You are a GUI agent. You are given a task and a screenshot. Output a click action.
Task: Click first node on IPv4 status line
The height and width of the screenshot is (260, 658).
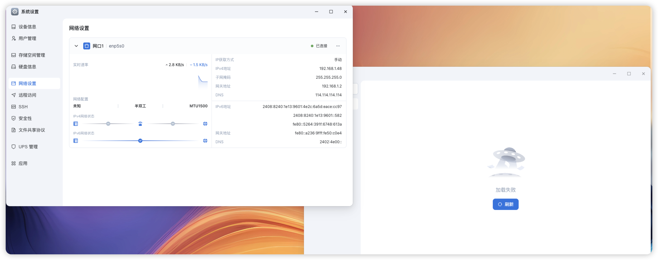108,124
